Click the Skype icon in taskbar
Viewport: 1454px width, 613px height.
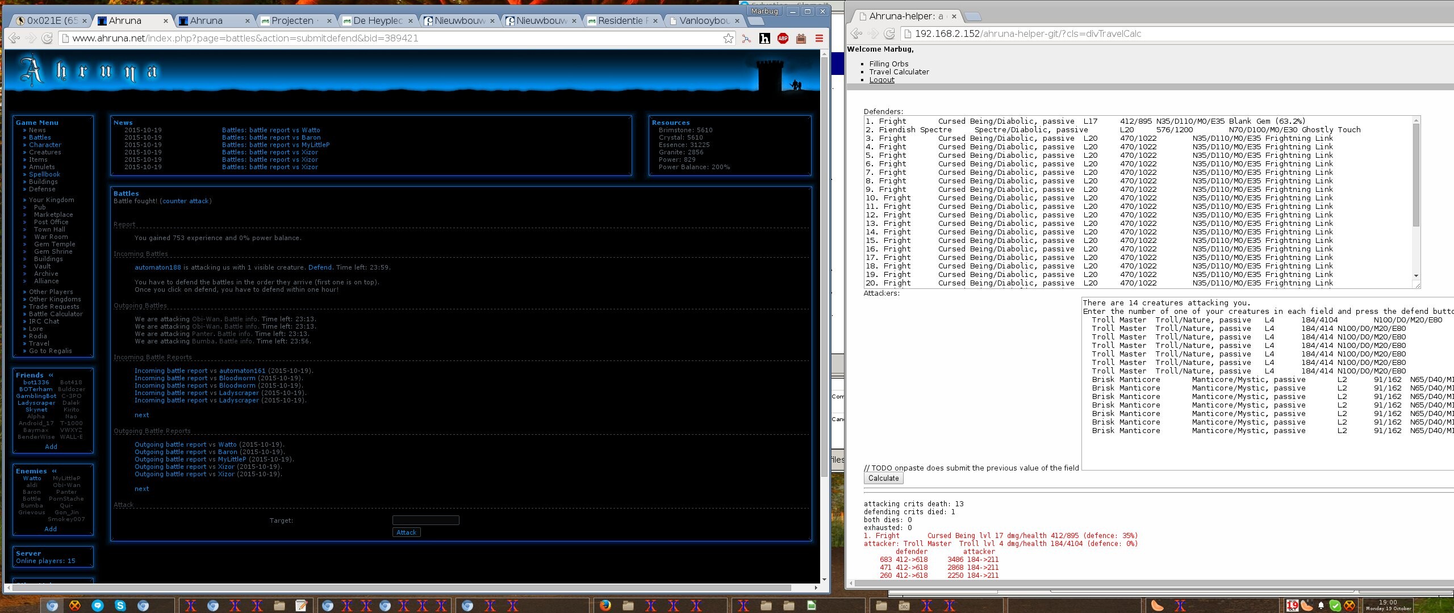(120, 606)
